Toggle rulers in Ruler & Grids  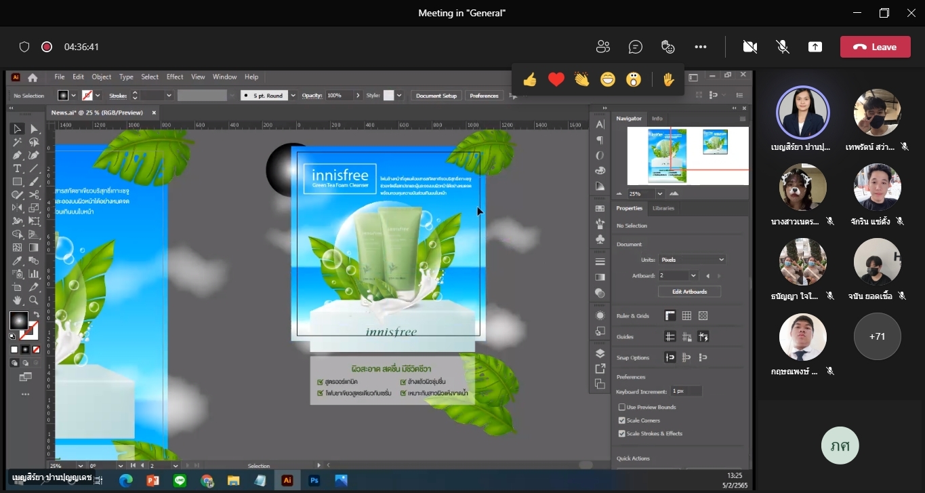(x=670, y=316)
